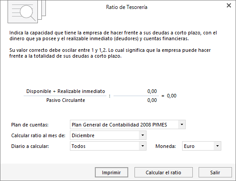Click the Imprimir button
236x181 pixels.
(x=111, y=173)
